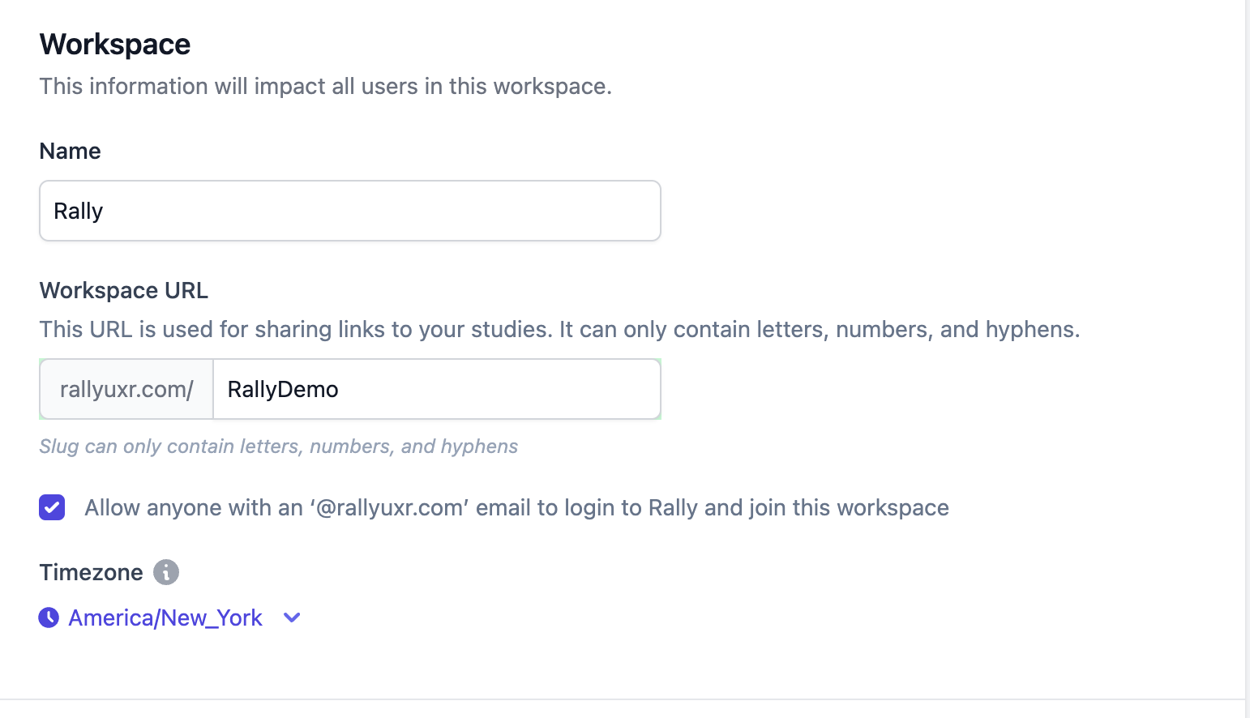
Task: Open the America/New_York timezone selector
Action: point(165,618)
